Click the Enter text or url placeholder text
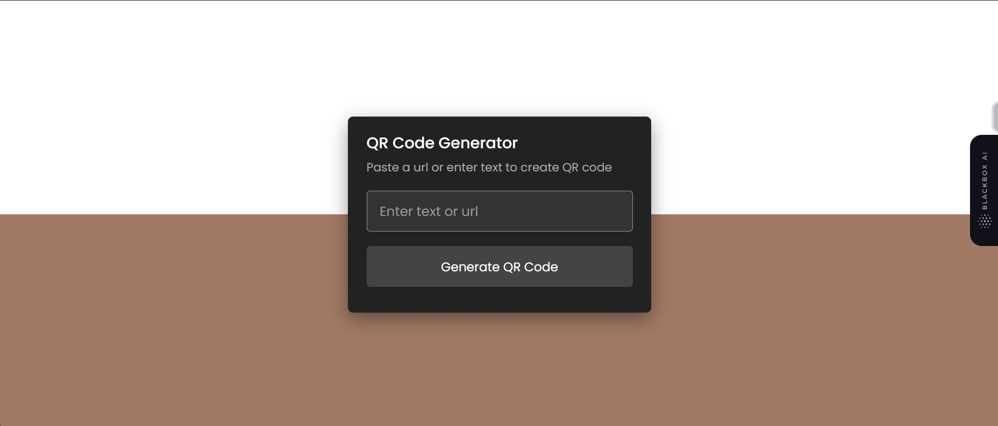The height and width of the screenshot is (426, 998). [427, 211]
